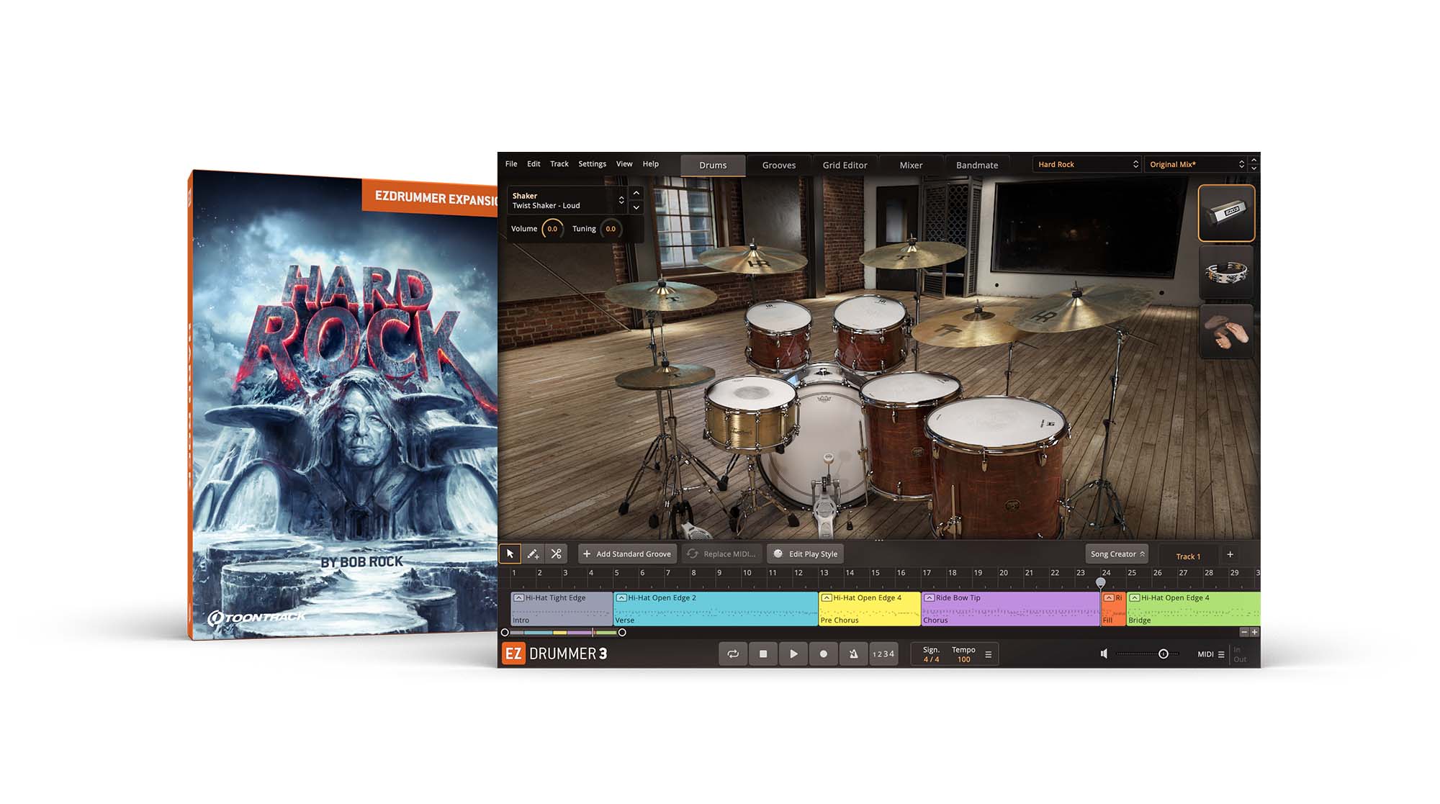Image resolution: width=1440 pixels, height=804 pixels.
Task: Open the Settings menu
Action: [x=592, y=164]
